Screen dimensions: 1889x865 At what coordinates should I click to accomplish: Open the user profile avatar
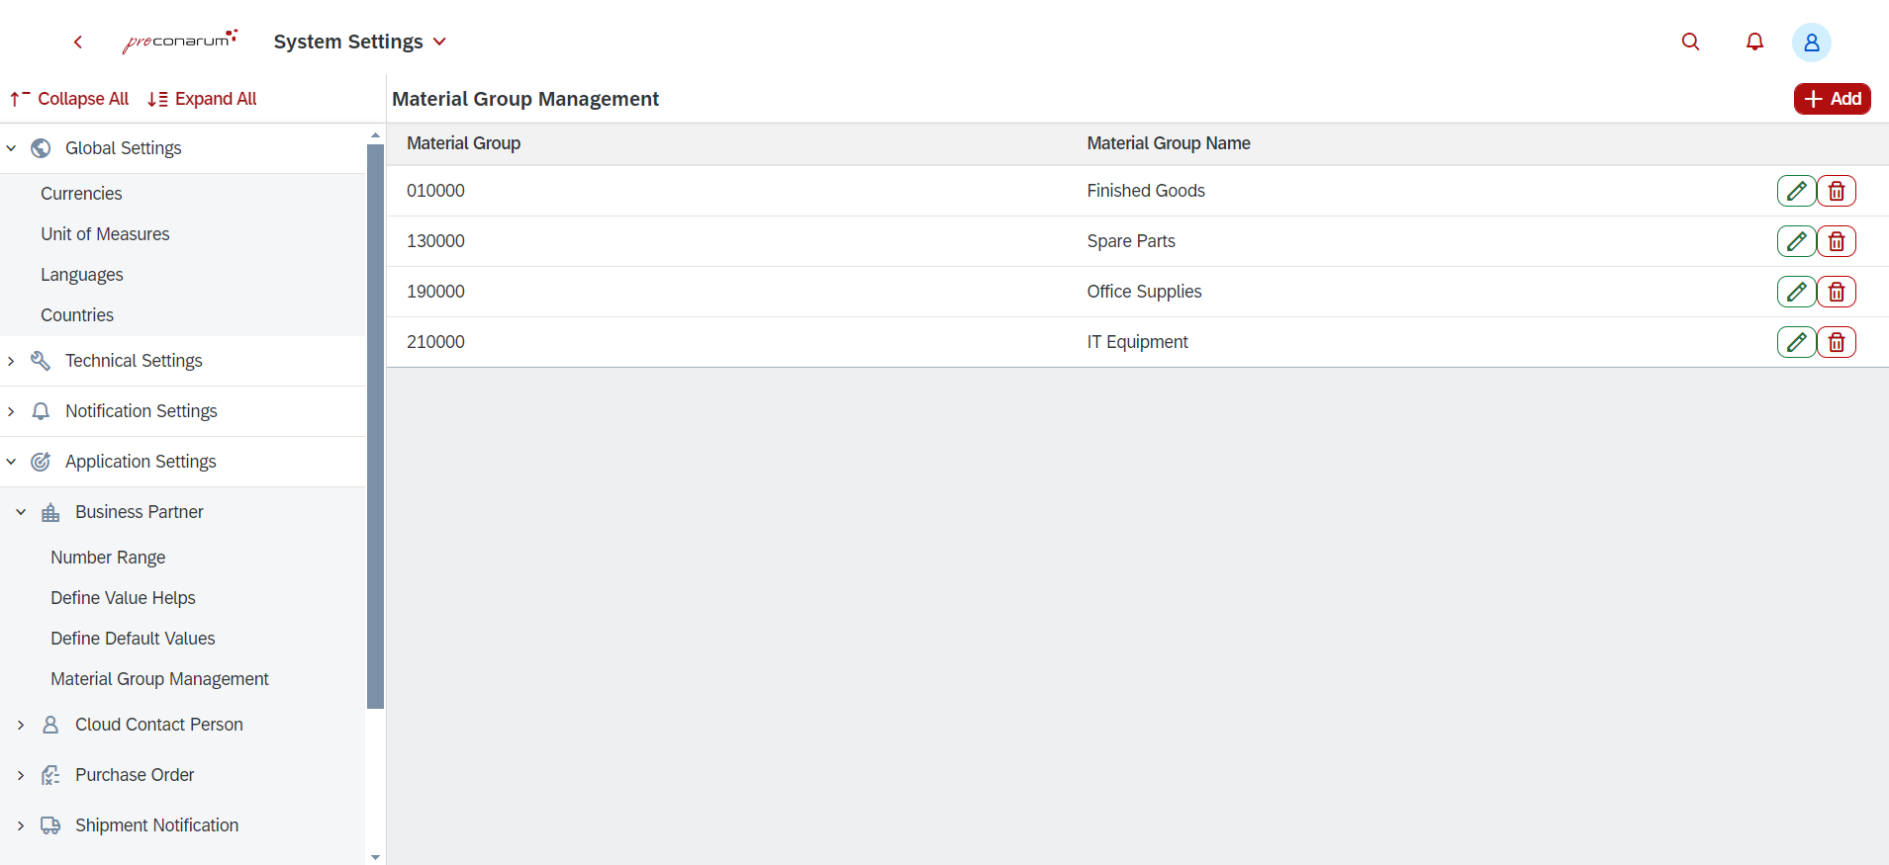(x=1811, y=43)
